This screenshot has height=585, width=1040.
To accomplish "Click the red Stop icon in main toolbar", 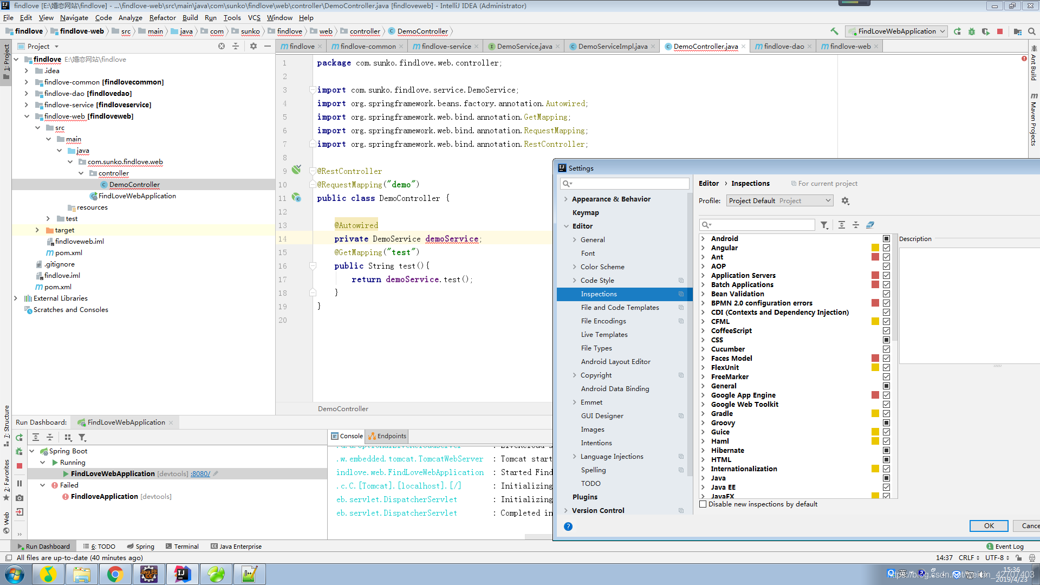I will [x=1000, y=31].
